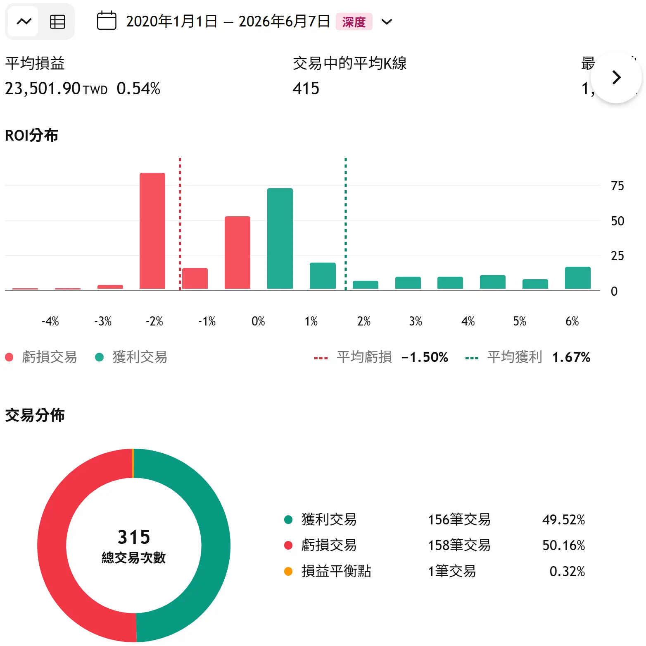Click the green bar at 6%
The height and width of the screenshot is (646, 646).
coord(578,278)
